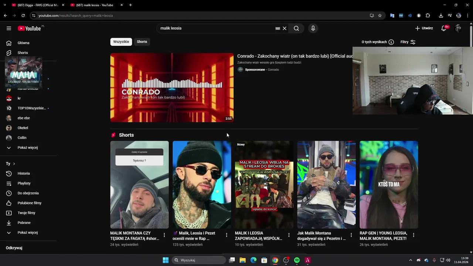Open the O tych wynikach info
This screenshot has height=266, width=473.
(378, 42)
